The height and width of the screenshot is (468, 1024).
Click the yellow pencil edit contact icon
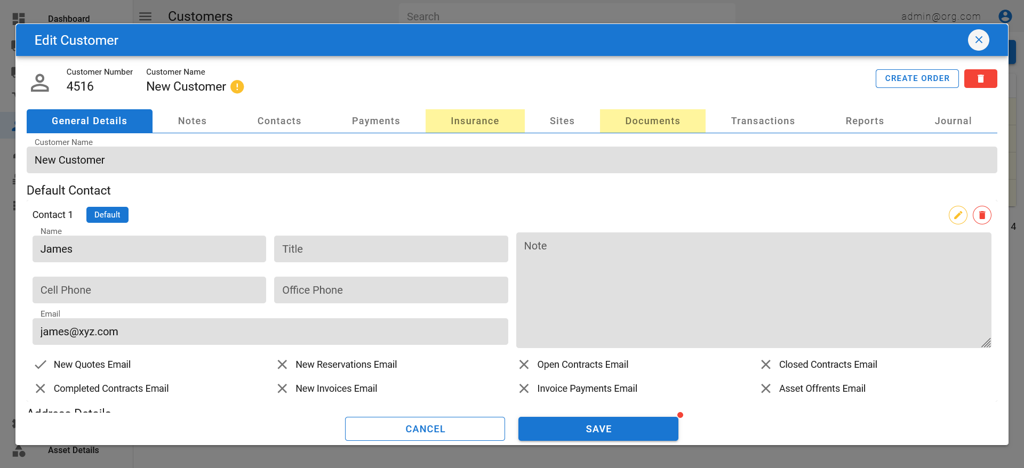point(958,215)
